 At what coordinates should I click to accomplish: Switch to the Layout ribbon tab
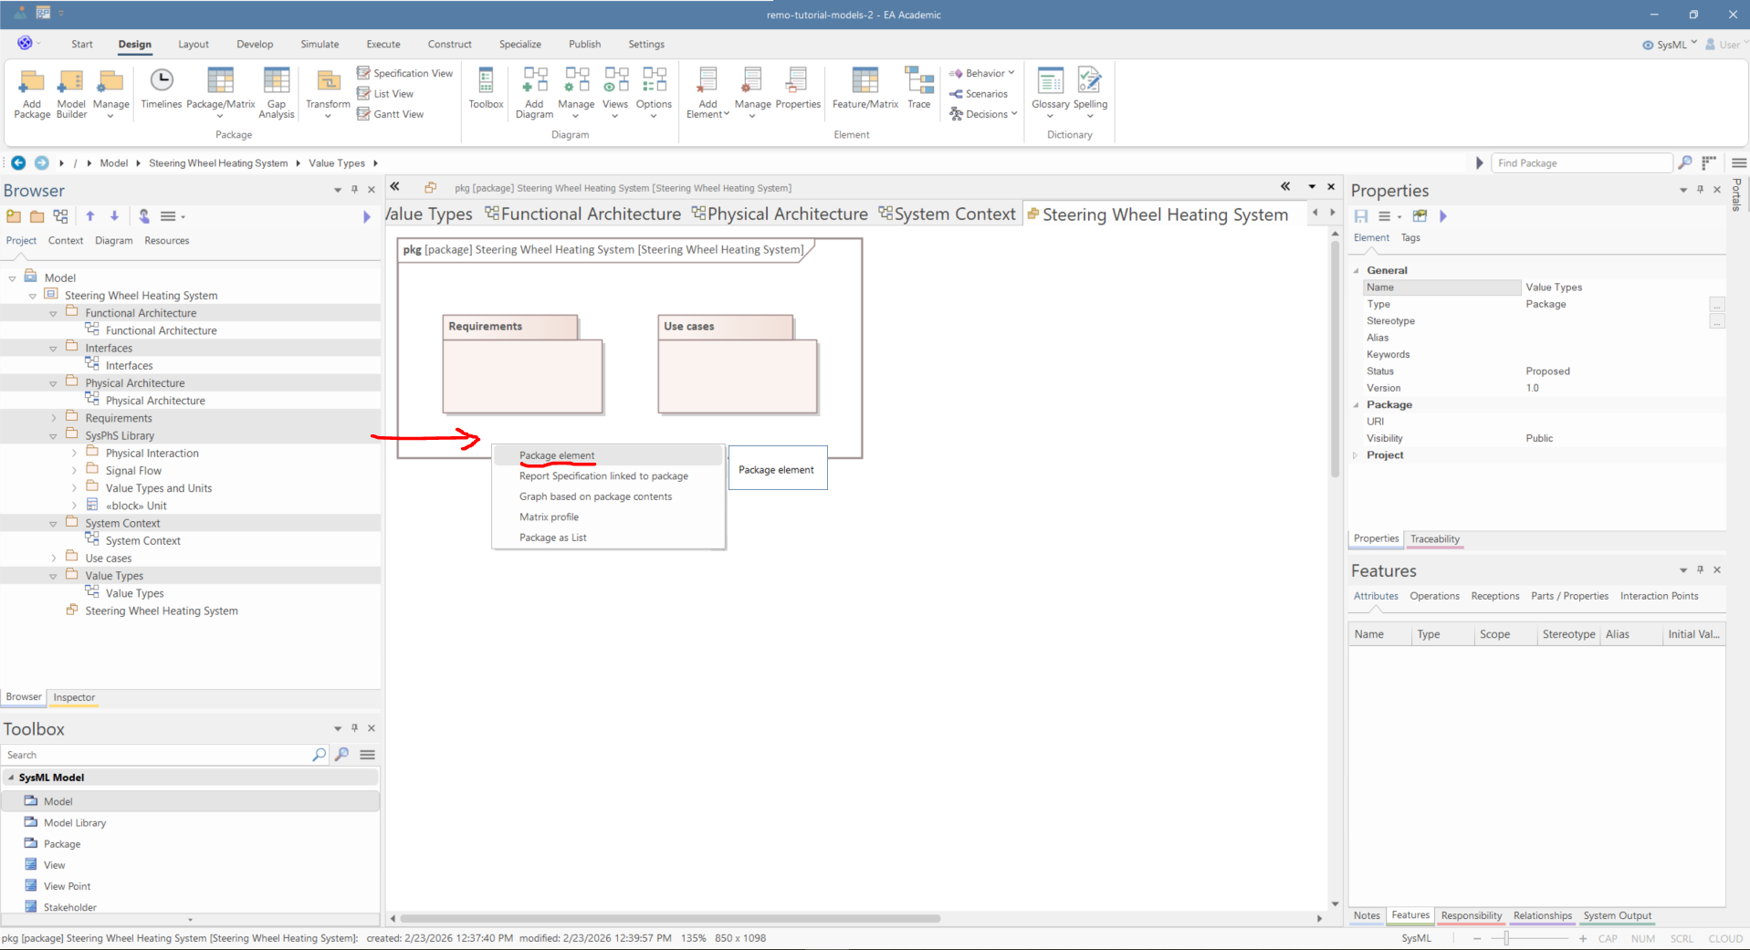pyautogui.click(x=193, y=44)
